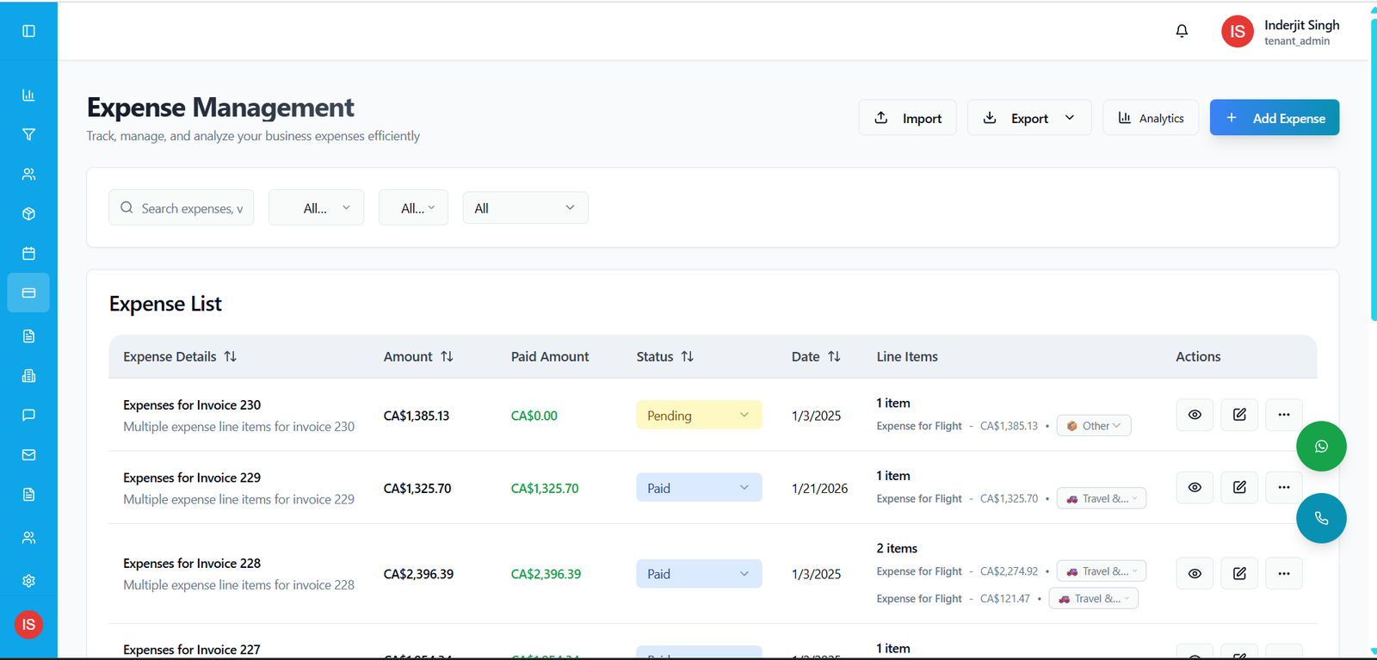View Invoice 230 expense with eye icon

coord(1195,415)
